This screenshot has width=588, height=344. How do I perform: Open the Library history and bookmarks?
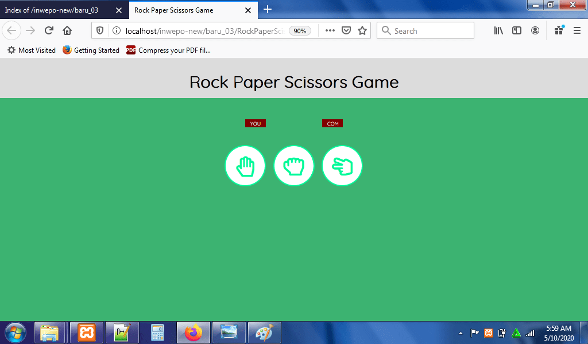(498, 31)
